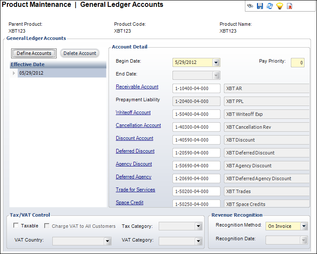317x254 pixels.
Task: Click the Discount Account number field
Action: pos(196,140)
